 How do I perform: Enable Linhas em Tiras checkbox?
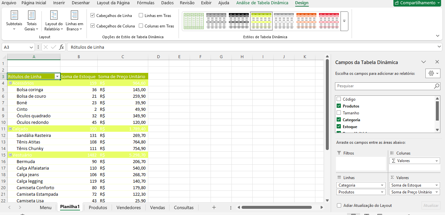click(141, 15)
